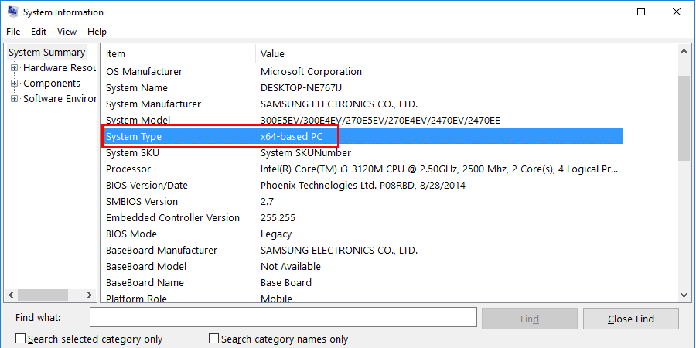Select the OS Manufacturer row
Viewport: 696px width, 348px height.
point(362,71)
